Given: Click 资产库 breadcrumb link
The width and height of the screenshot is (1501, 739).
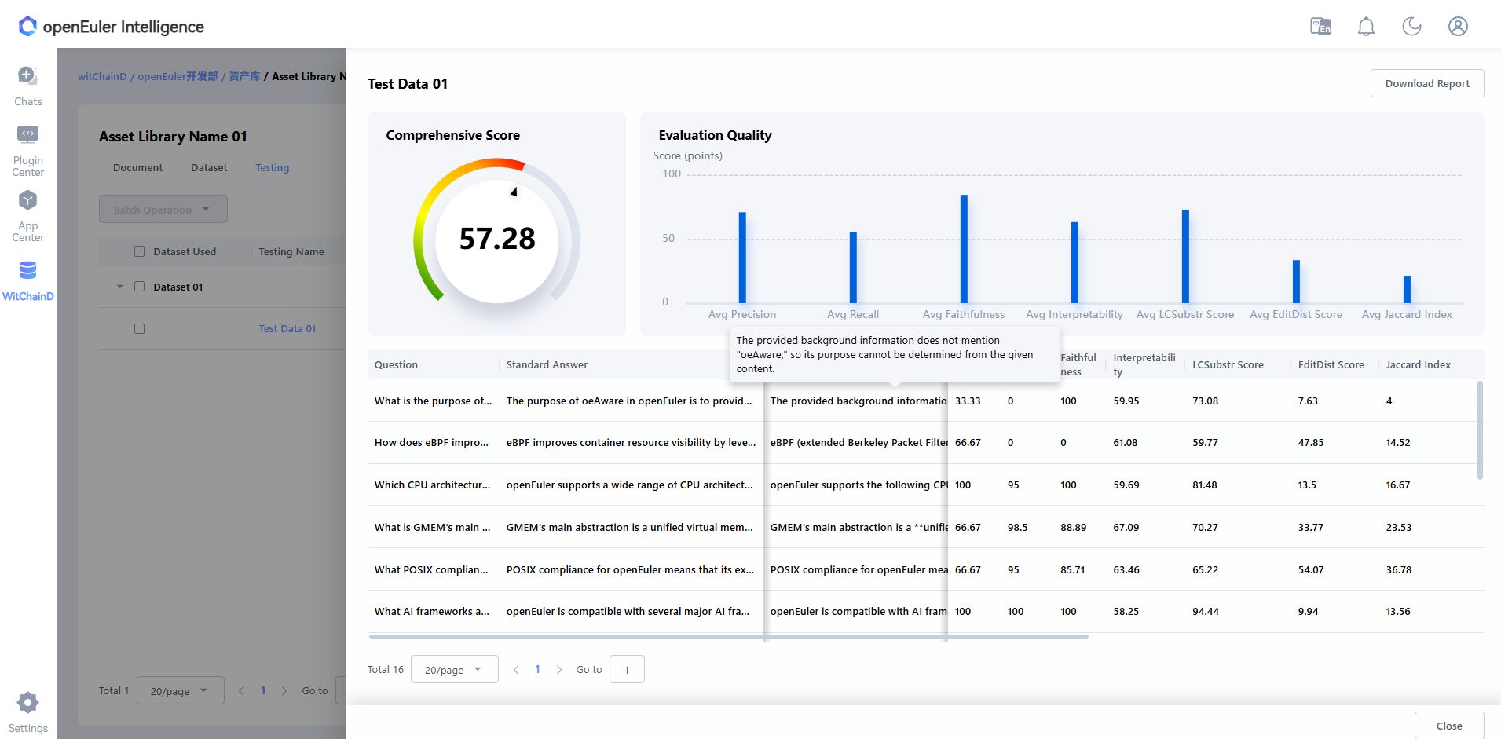Looking at the screenshot, I should point(244,76).
